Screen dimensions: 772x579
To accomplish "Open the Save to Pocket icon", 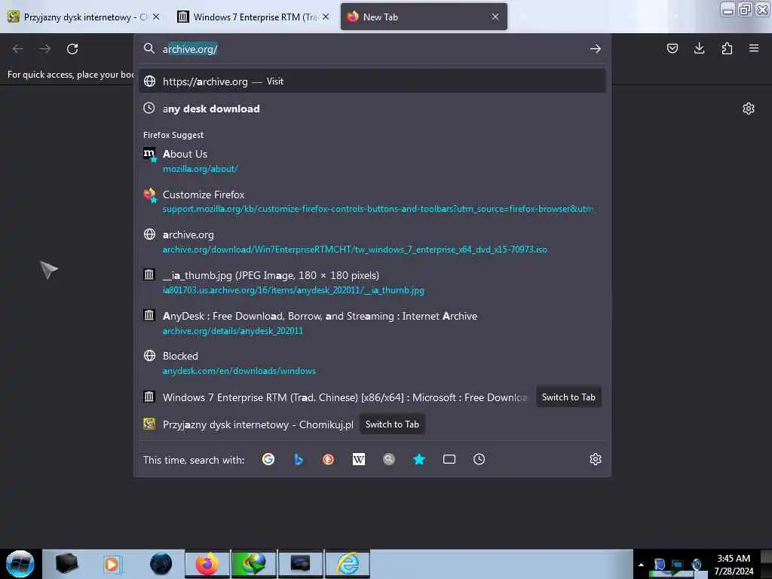I will coord(672,48).
